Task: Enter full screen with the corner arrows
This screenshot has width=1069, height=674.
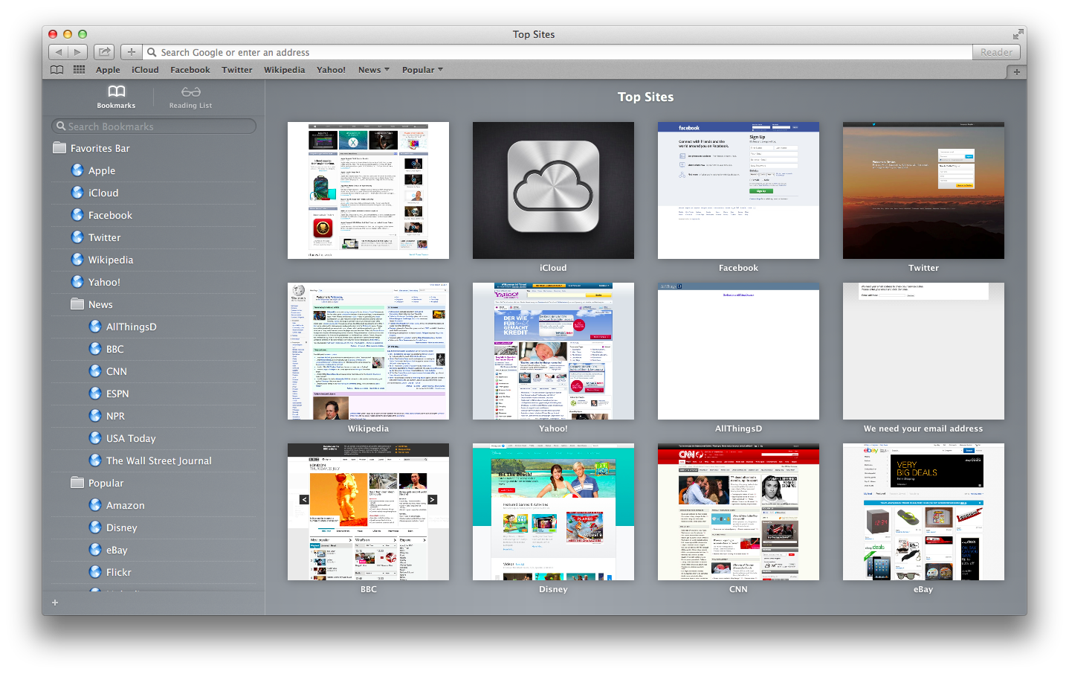Action: coord(1017,34)
